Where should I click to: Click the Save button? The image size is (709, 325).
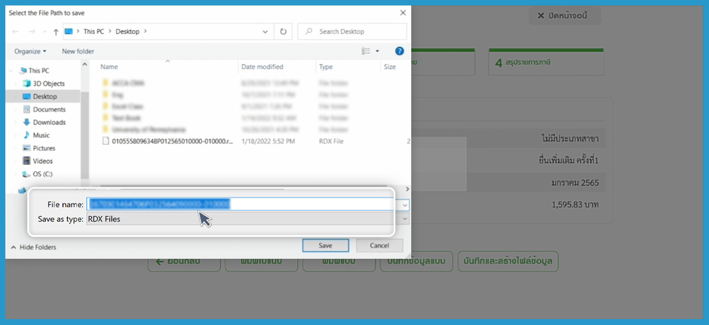[325, 245]
